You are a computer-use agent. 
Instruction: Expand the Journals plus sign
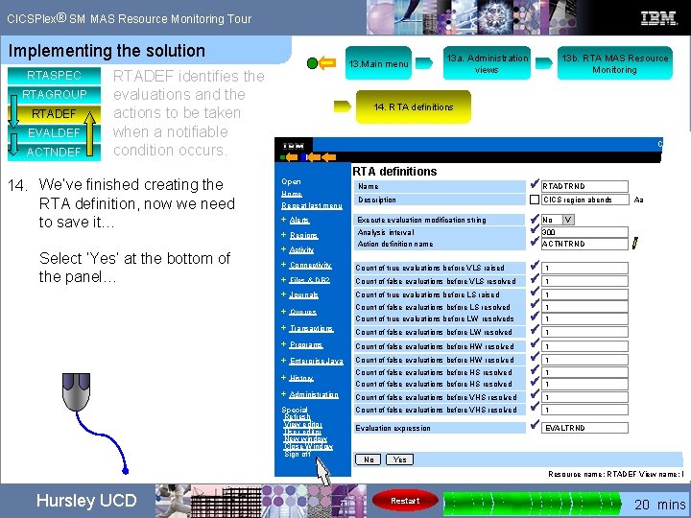[x=283, y=294]
